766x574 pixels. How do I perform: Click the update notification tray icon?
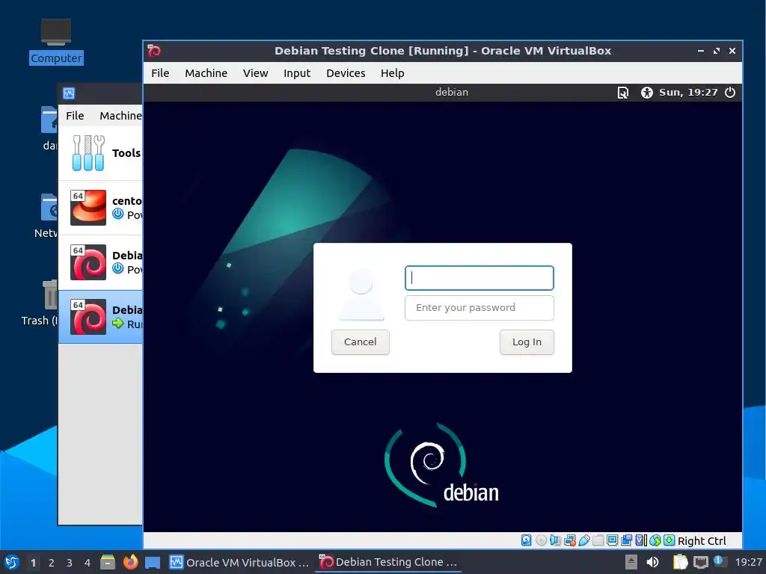pyautogui.click(x=720, y=561)
